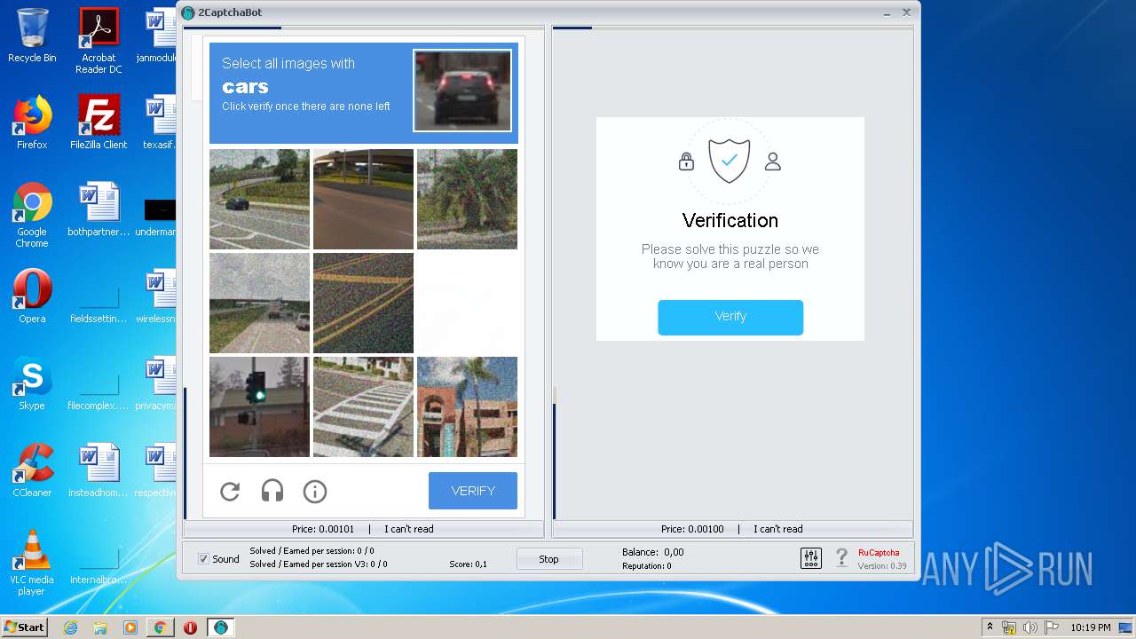
Task: Select tile with green traffic light
Action: point(260,406)
